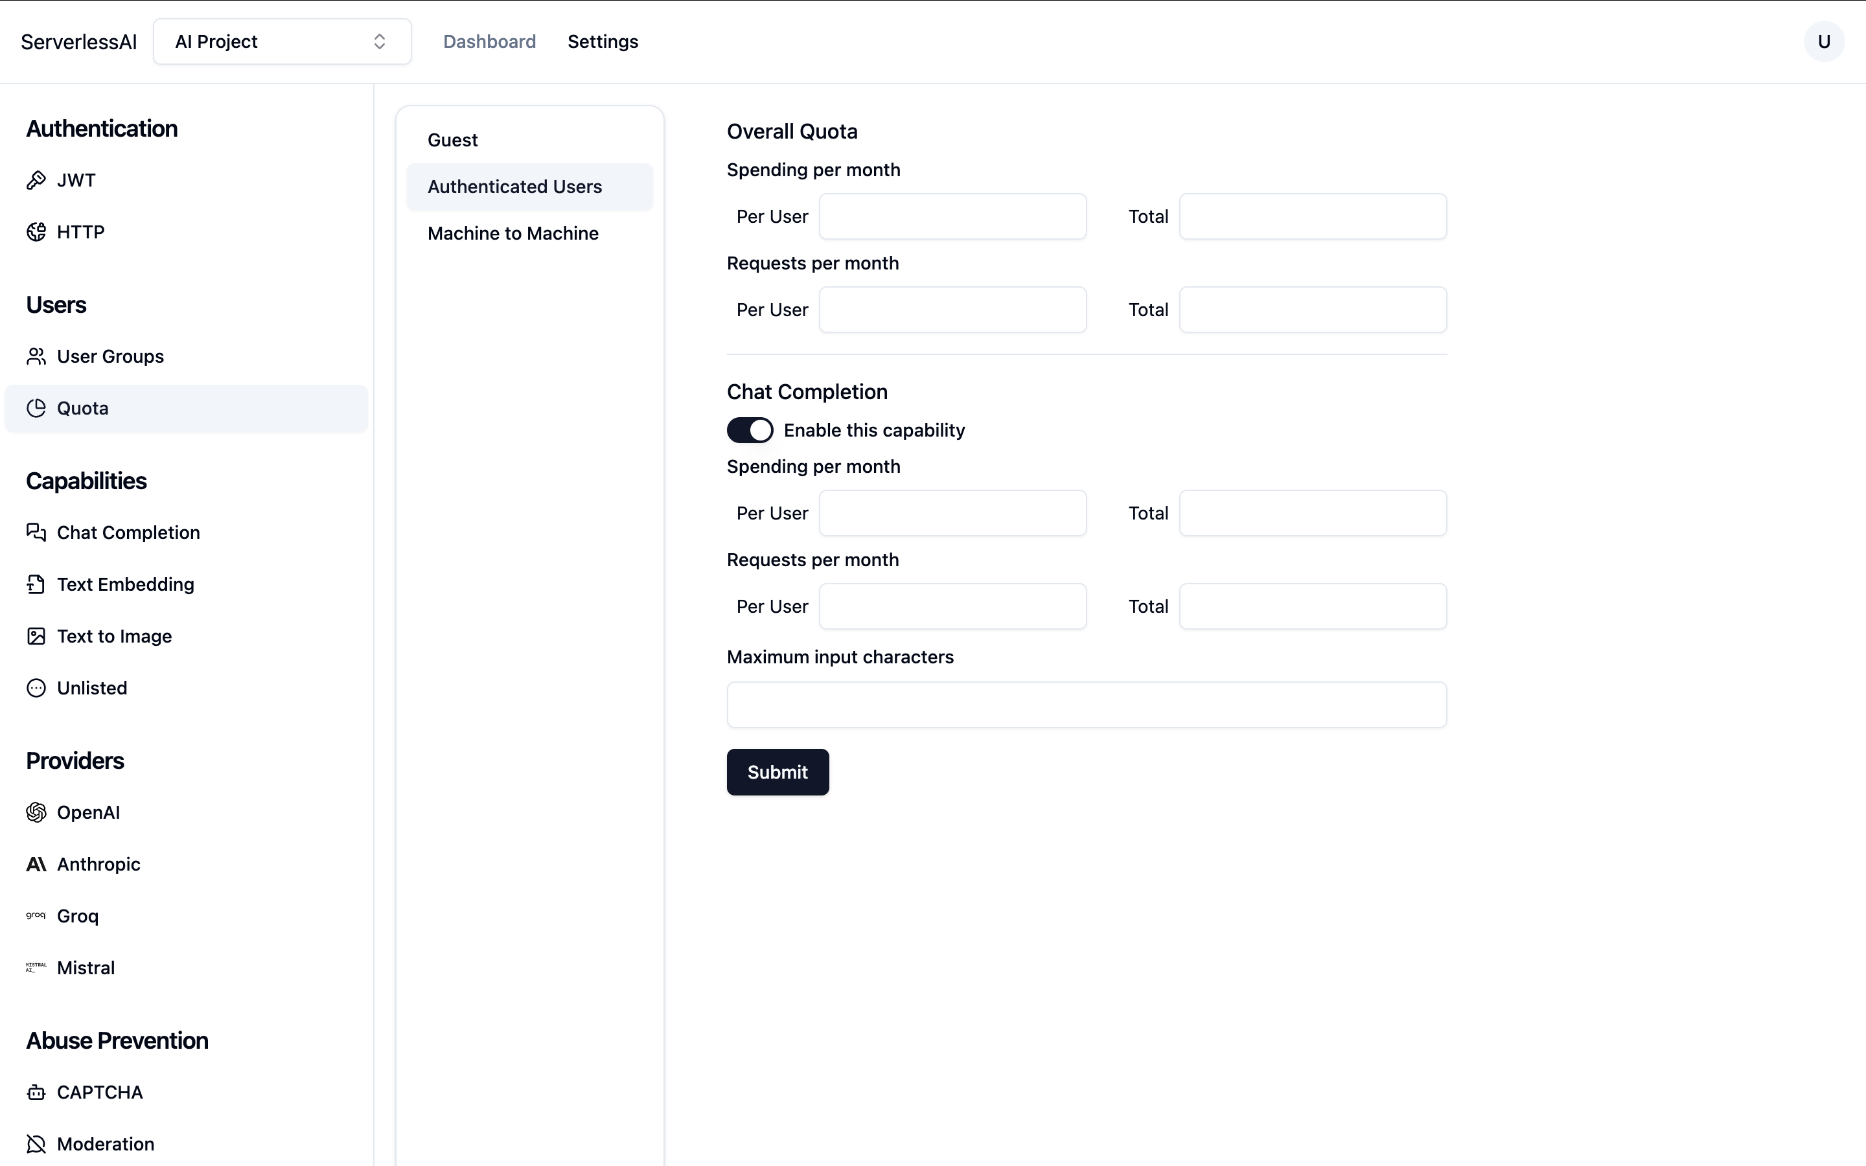Screen dimensions: 1866x1166
Task: Open the Unlisted capabilities page
Action: (x=187, y=688)
